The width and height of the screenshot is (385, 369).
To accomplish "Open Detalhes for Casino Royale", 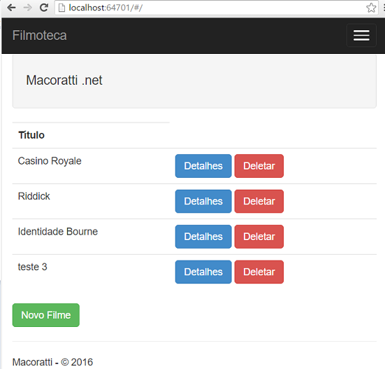I will coord(203,166).
